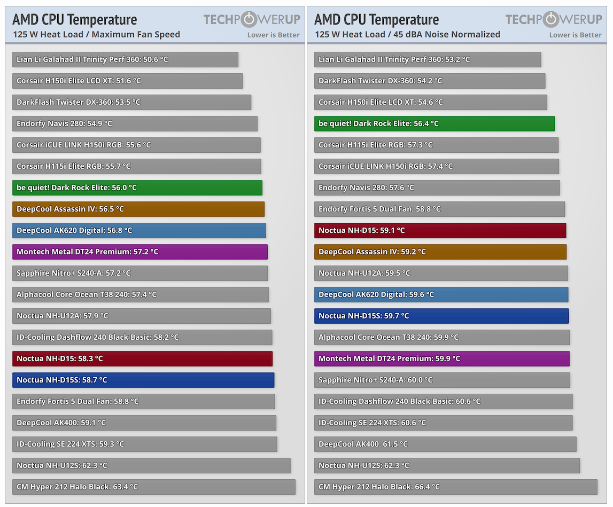Select DarkFlash Twister DX-360 54.2 °C bar
The width and height of the screenshot is (613, 507).
(430, 81)
